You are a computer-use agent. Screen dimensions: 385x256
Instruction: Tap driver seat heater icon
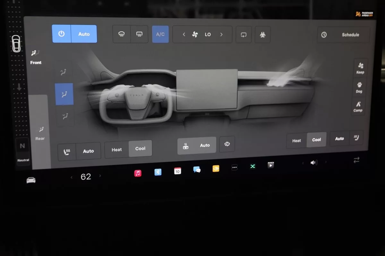click(x=67, y=151)
